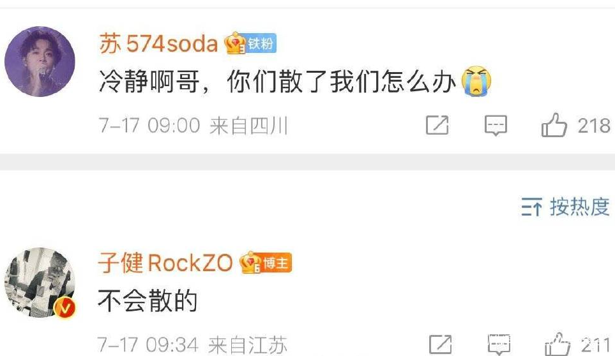The image size is (615, 356).
Task: Like 苏574soda's comment with thumbs-up
Action: (554, 125)
